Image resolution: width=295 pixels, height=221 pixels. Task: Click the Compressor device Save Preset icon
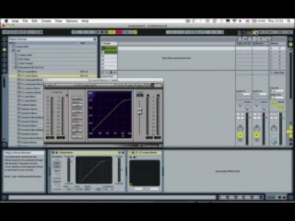tap(123, 153)
